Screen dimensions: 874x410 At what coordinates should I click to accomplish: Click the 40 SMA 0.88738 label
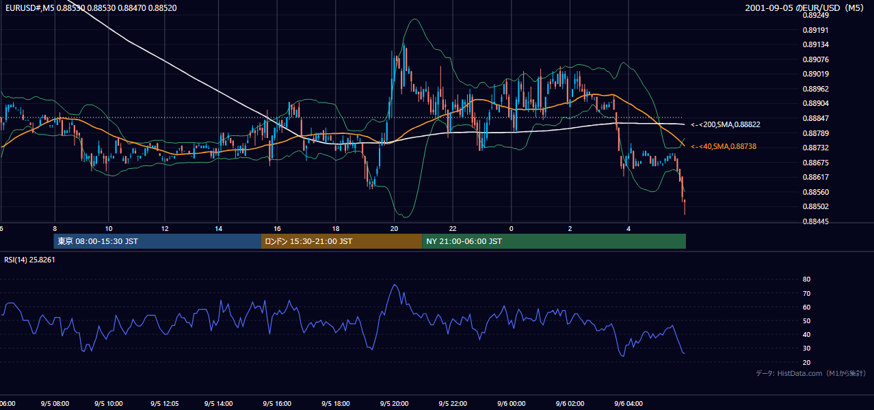pyautogui.click(x=723, y=146)
